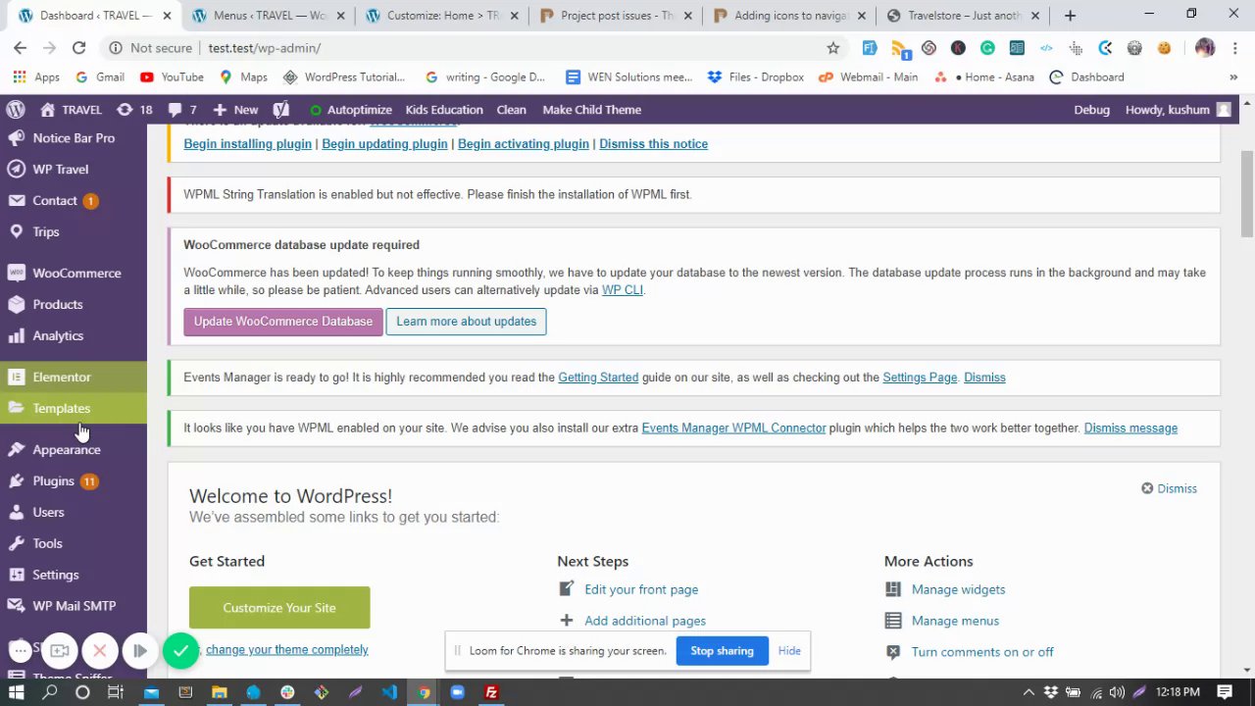This screenshot has width=1255, height=706.
Task: Open Events Manager WPML Connector link
Action: [x=733, y=429]
